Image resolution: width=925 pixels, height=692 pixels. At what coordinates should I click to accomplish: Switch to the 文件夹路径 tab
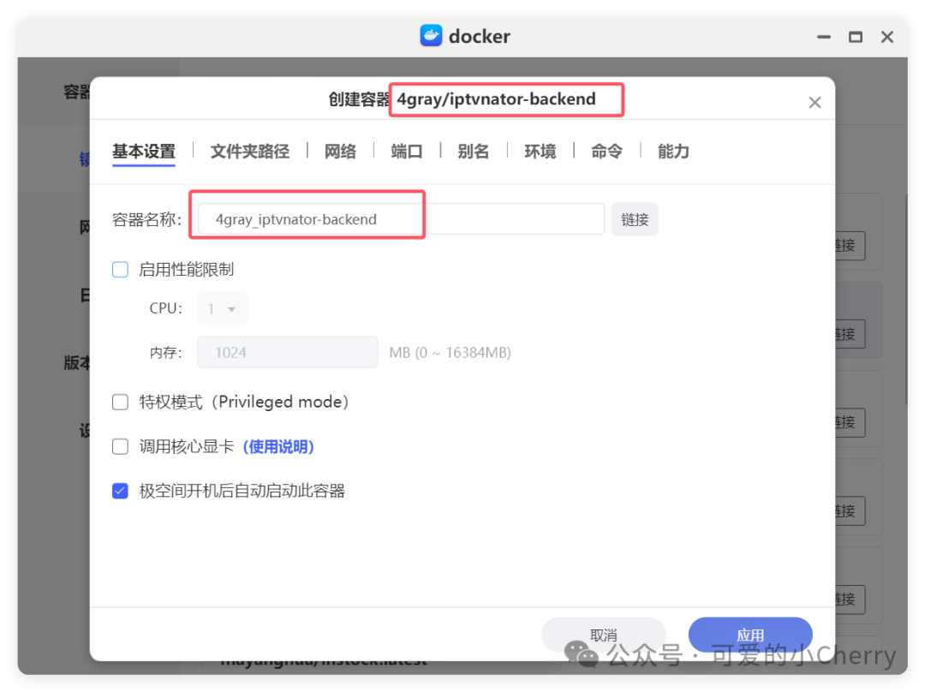click(249, 152)
